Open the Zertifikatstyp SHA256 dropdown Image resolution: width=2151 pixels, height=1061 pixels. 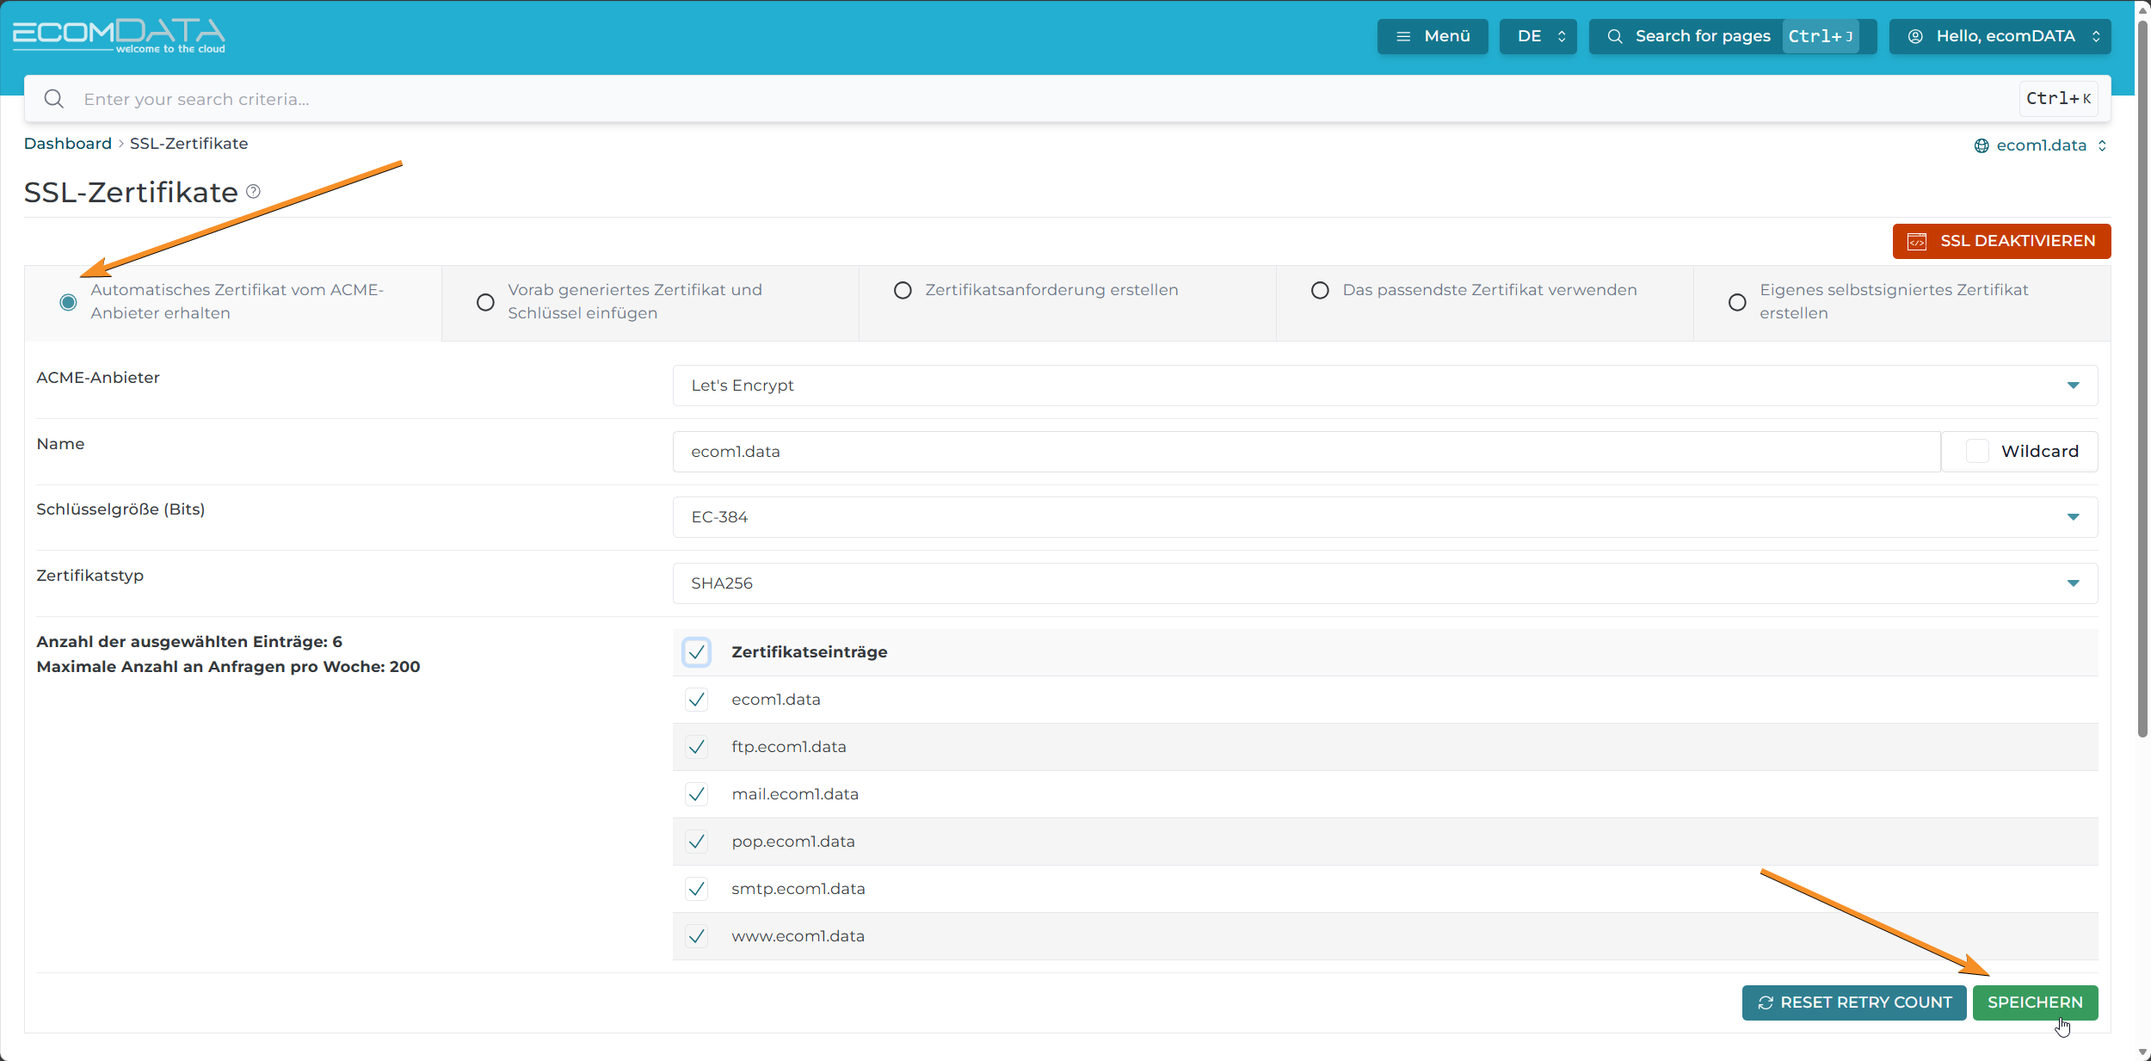(1384, 583)
